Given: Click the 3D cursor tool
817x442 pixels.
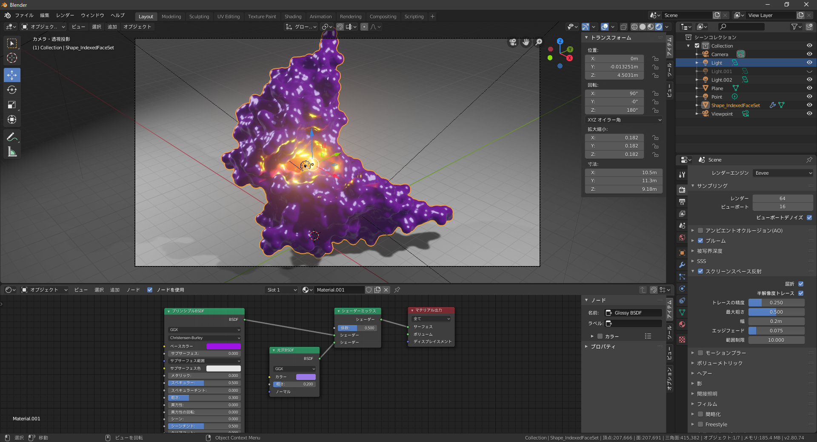Looking at the screenshot, I should (x=12, y=58).
